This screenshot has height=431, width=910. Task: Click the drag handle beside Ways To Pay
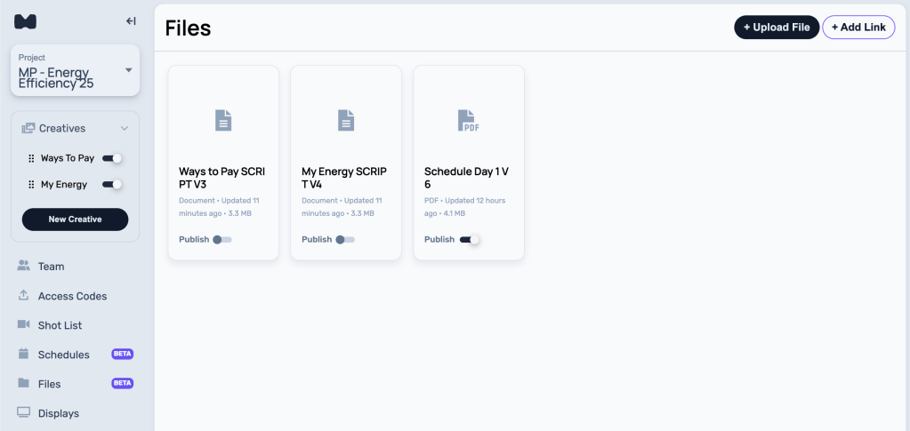(31, 159)
